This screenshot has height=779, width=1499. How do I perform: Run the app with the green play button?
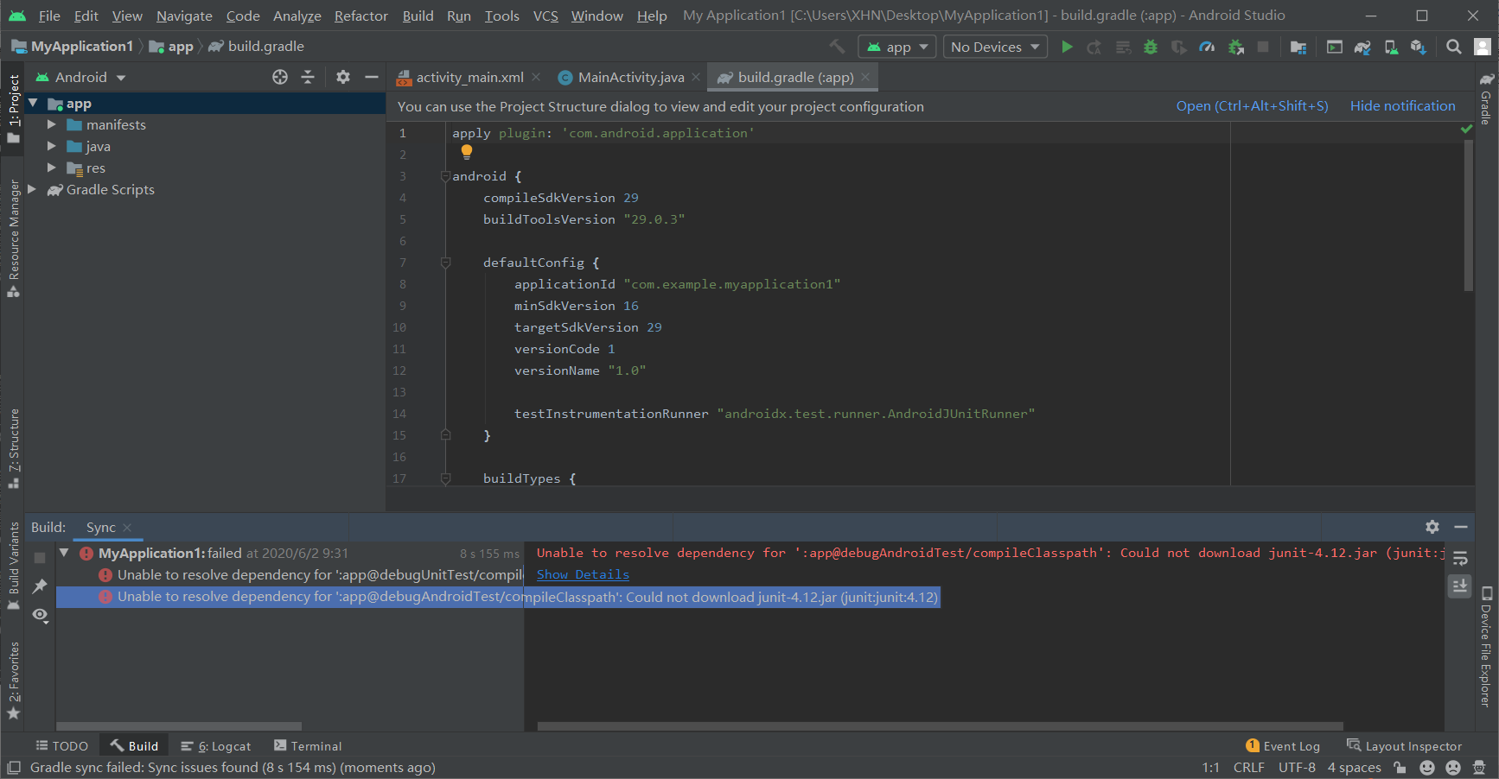[x=1067, y=47]
